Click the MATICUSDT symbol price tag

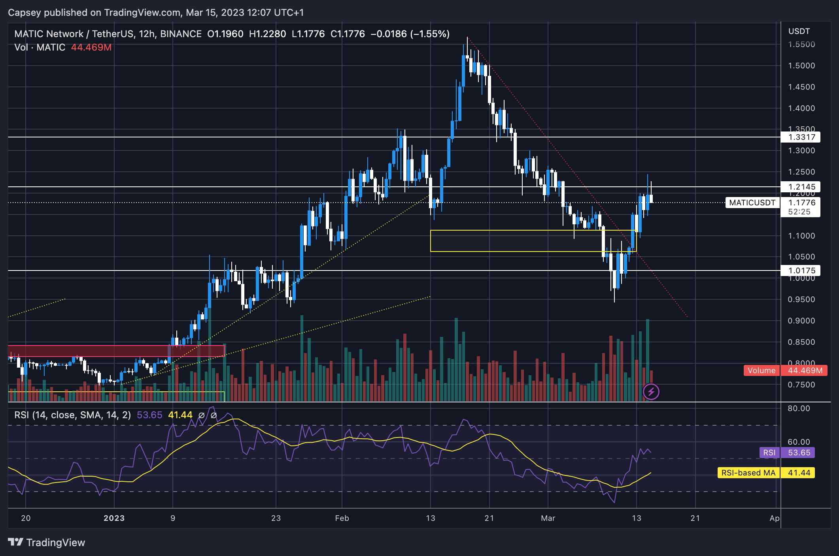(x=752, y=203)
